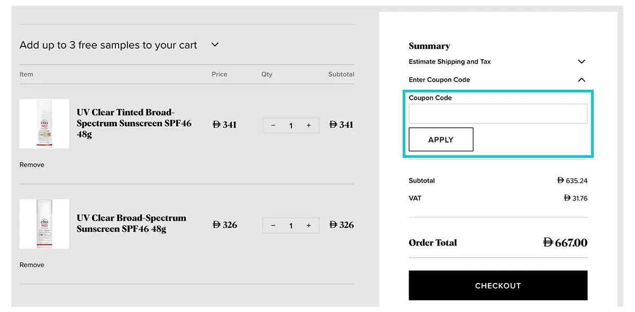Image resolution: width=635 pixels, height=312 pixels.
Task: Open UV Clear Tinted Broad-Spectrum Sunscreen title
Action: pyautogui.click(x=134, y=123)
